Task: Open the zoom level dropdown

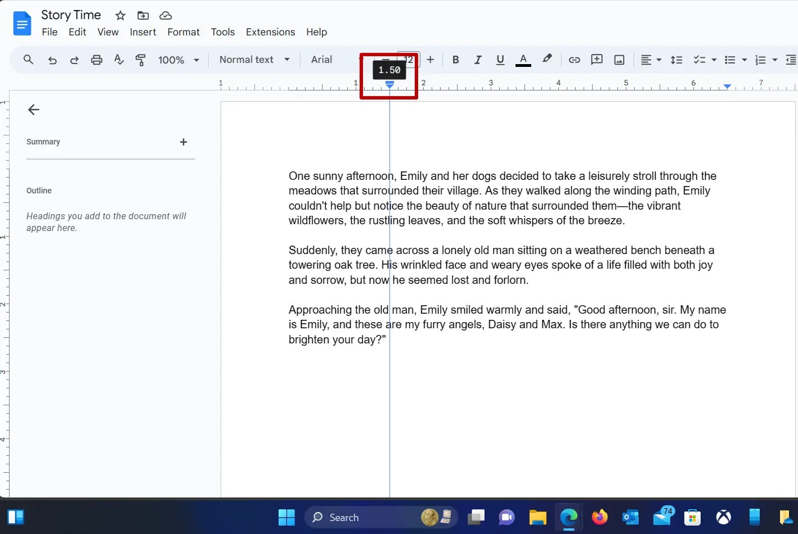Action: point(178,60)
